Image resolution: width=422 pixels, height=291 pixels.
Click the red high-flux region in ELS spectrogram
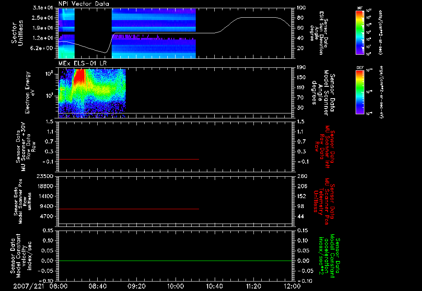click(x=79, y=76)
